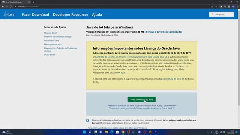Image resolution: width=240 pixels, height=135 pixels.
Task: Click the 'aqui' FAQ link
Action: pyautogui.click(x=123, y=72)
